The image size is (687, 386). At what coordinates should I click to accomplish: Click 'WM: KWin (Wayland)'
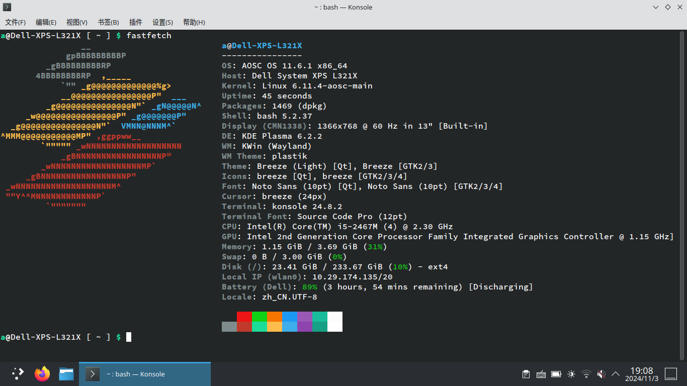(x=267, y=146)
